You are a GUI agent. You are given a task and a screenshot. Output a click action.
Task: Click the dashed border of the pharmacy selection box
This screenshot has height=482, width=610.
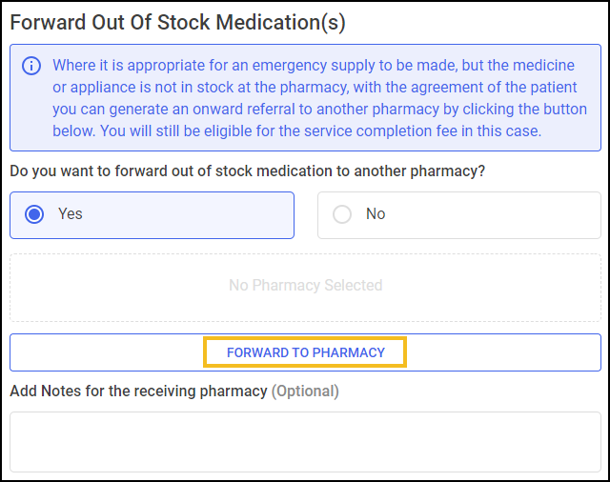pyautogui.click(x=305, y=254)
